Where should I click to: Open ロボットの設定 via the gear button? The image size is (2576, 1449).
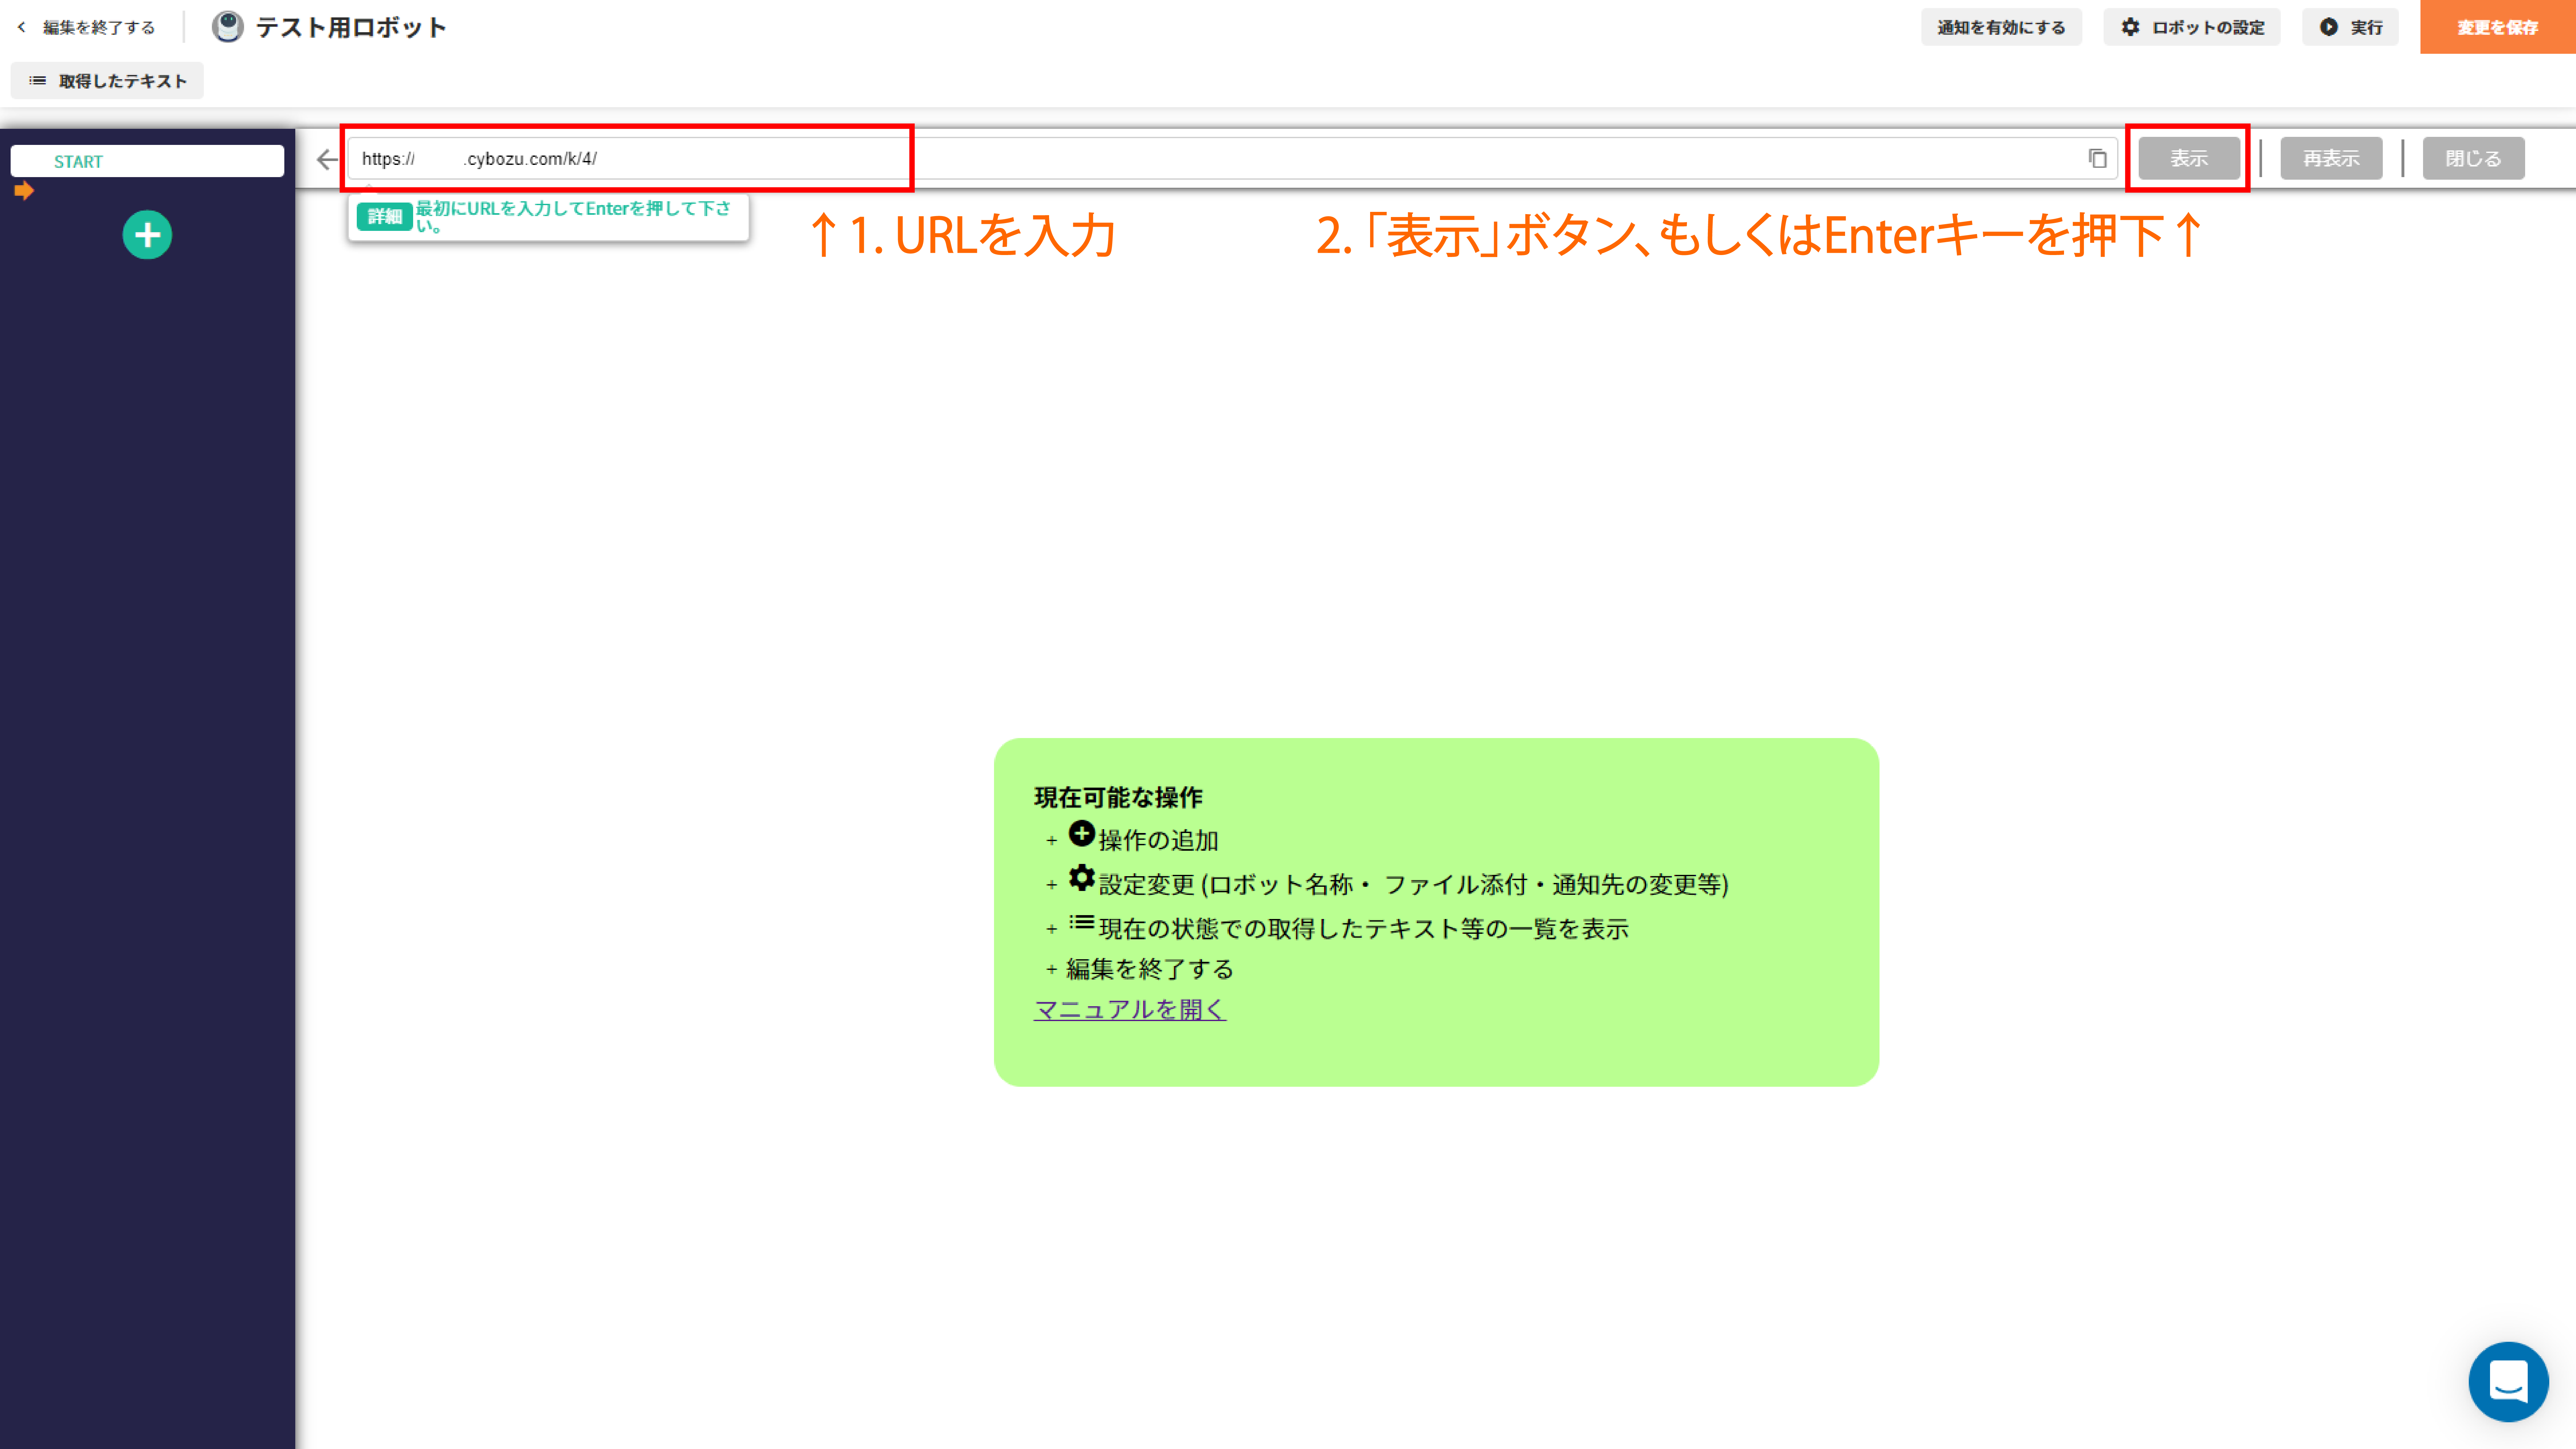pos(2192,27)
